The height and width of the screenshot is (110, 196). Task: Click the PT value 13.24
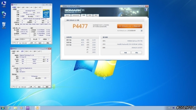coord(94,50)
